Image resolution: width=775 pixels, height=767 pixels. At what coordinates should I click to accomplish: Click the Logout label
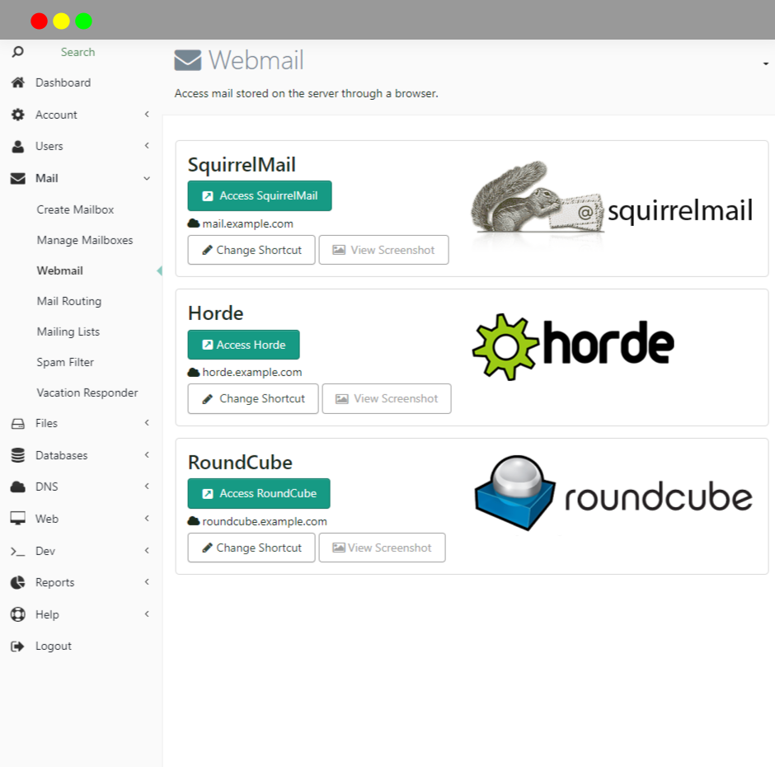(x=54, y=647)
